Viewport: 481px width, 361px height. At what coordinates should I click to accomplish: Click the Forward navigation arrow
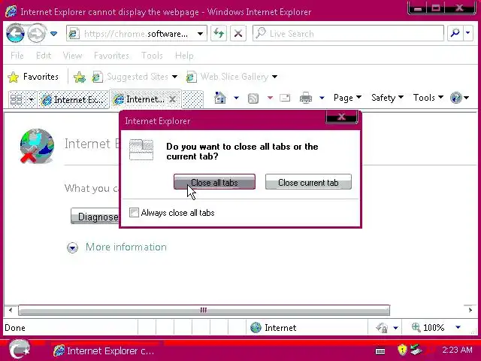[37, 33]
